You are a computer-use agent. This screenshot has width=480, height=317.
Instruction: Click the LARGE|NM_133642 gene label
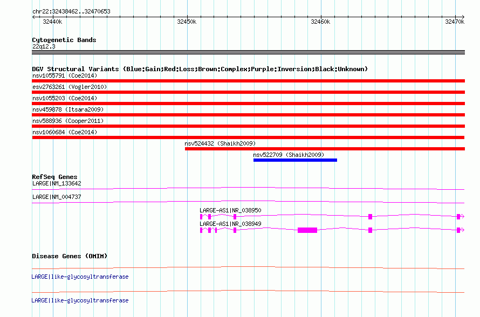(x=57, y=184)
